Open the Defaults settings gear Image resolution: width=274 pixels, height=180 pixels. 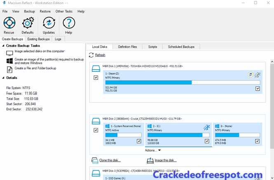pos(28,23)
